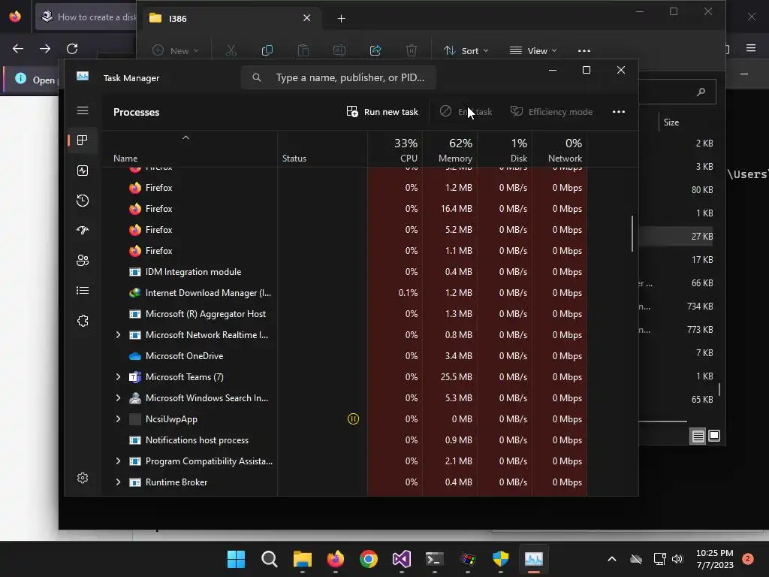Select Processes page icon in sidebar

83,140
